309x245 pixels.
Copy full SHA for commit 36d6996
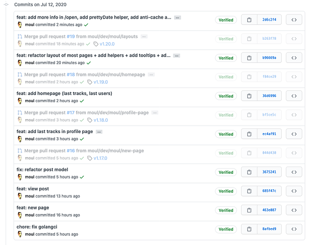coord(249,96)
